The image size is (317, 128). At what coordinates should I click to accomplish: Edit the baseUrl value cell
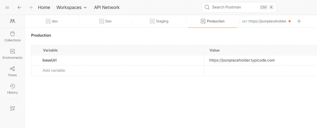pyautogui.click(x=242, y=60)
